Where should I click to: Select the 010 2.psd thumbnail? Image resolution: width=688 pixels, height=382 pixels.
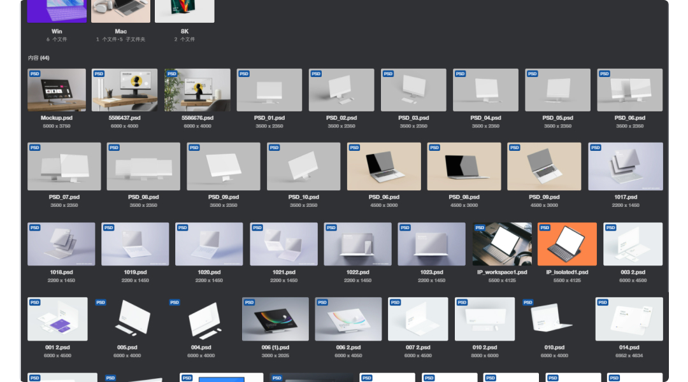point(485,319)
